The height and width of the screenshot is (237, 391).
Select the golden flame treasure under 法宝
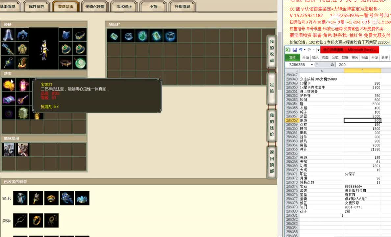(9, 85)
